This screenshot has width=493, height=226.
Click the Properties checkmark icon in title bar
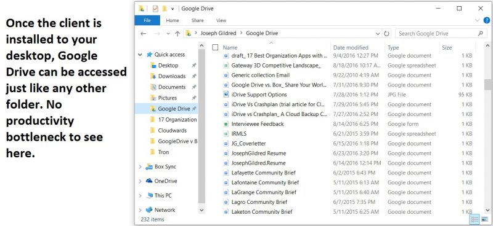[x=155, y=9]
